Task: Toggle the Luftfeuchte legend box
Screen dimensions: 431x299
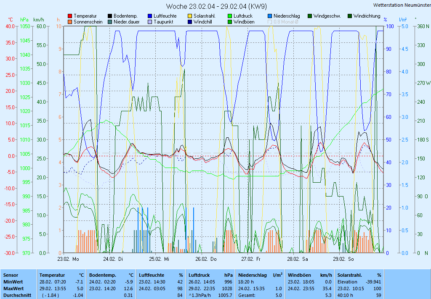Action: (150, 16)
